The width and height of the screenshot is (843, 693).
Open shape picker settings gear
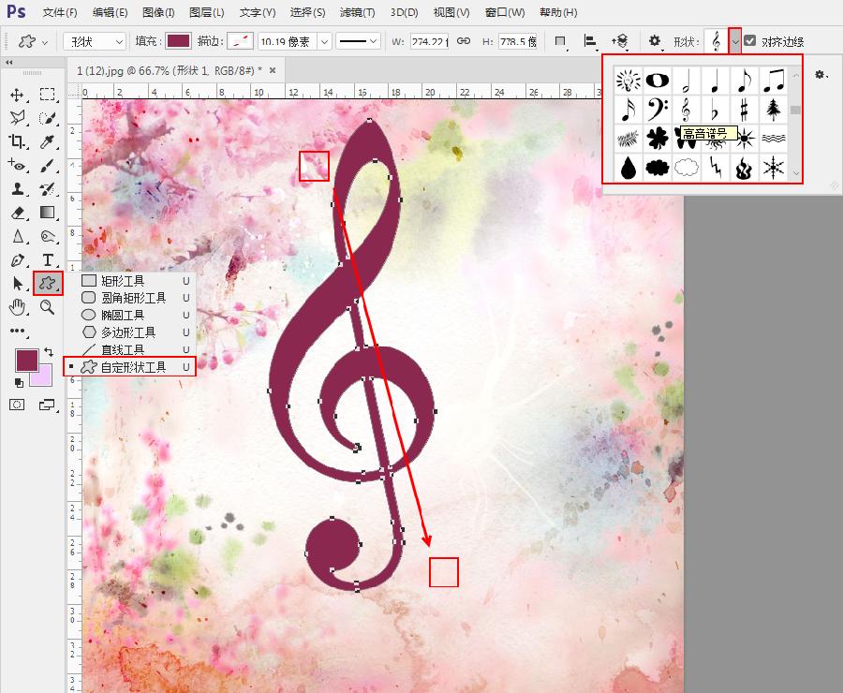[x=821, y=74]
